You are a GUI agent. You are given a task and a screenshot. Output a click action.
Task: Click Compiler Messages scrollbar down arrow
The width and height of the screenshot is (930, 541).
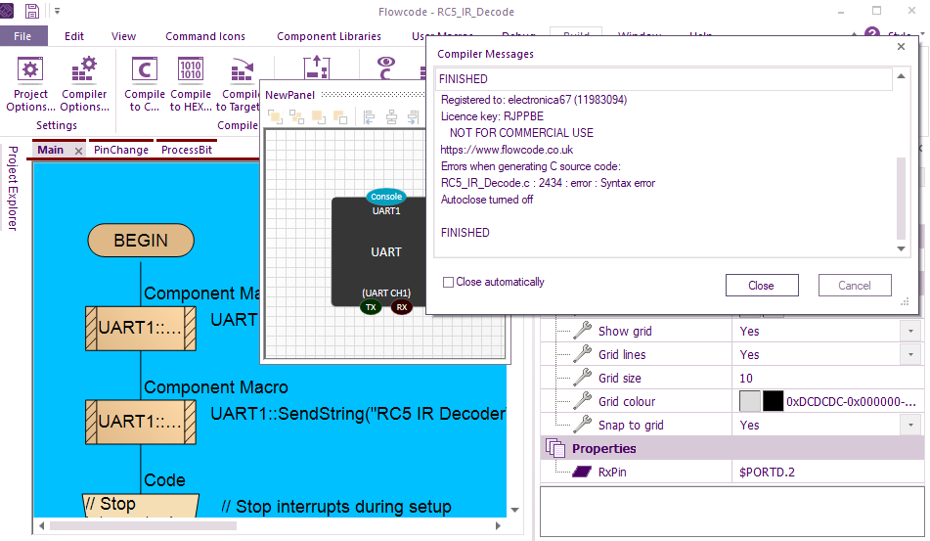coord(901,249)
